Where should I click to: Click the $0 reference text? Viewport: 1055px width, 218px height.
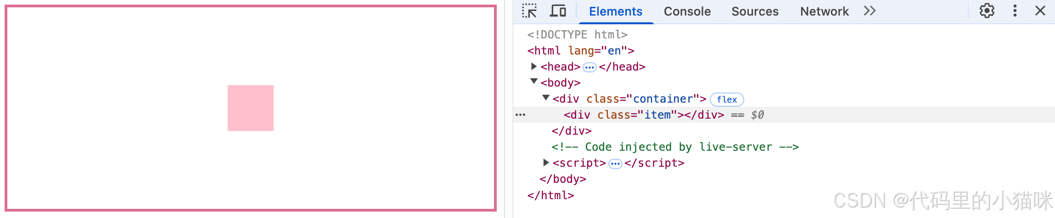coord(758,115)
